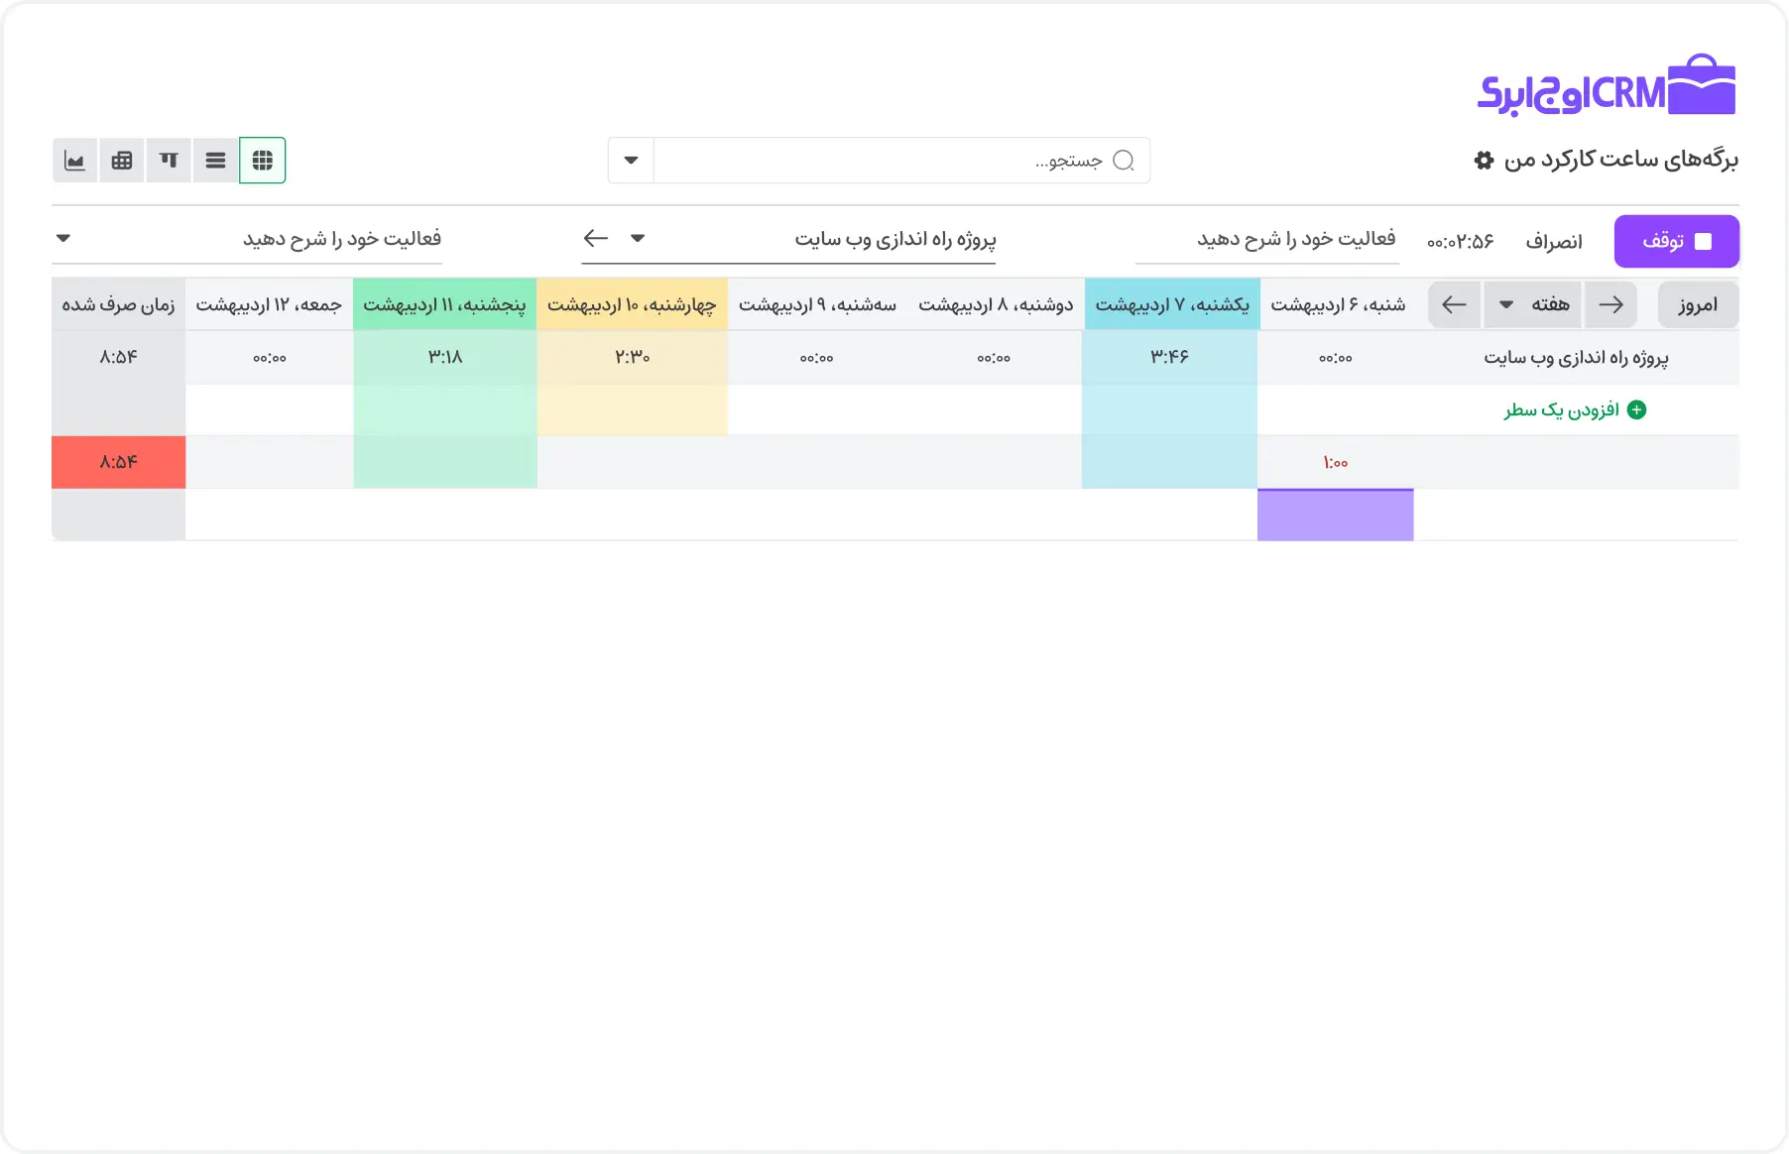Select the kanban view icon
This screenshot has height=1154, width=1789.
coord(169,161)
